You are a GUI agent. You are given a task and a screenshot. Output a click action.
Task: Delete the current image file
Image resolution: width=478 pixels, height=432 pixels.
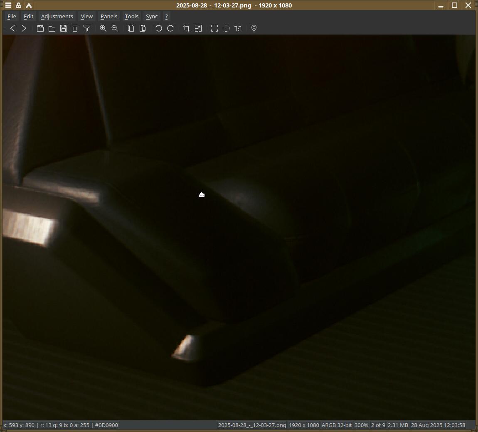(75, 28)
